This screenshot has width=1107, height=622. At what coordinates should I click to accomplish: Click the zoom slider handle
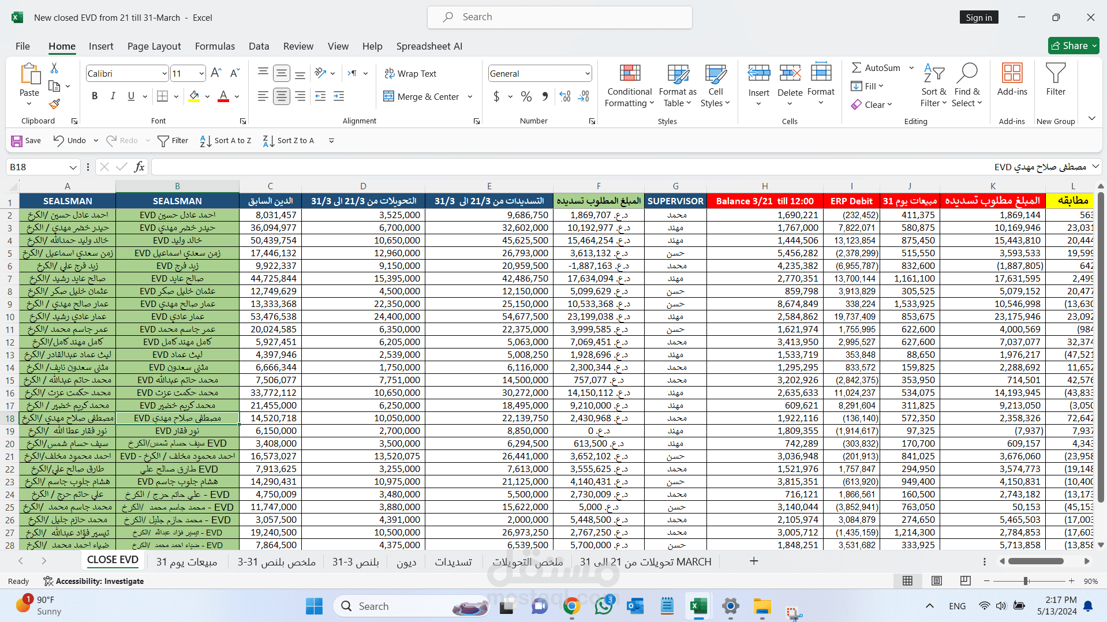pyautogui.click(x=1026, y=581)
